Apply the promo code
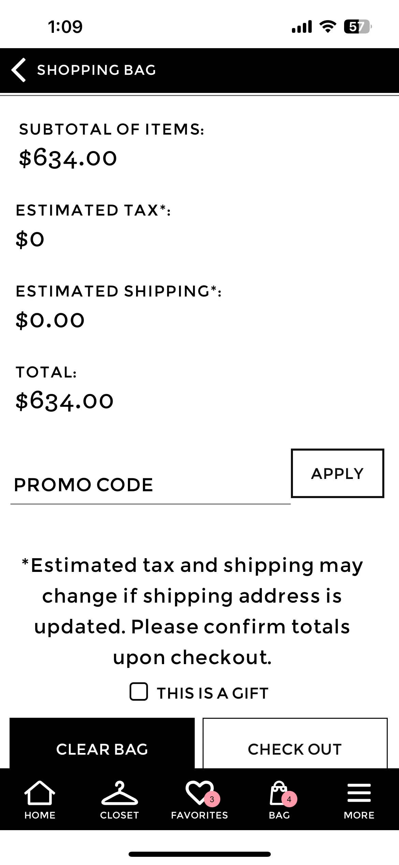Screen dimensions: 399x865 337,473
